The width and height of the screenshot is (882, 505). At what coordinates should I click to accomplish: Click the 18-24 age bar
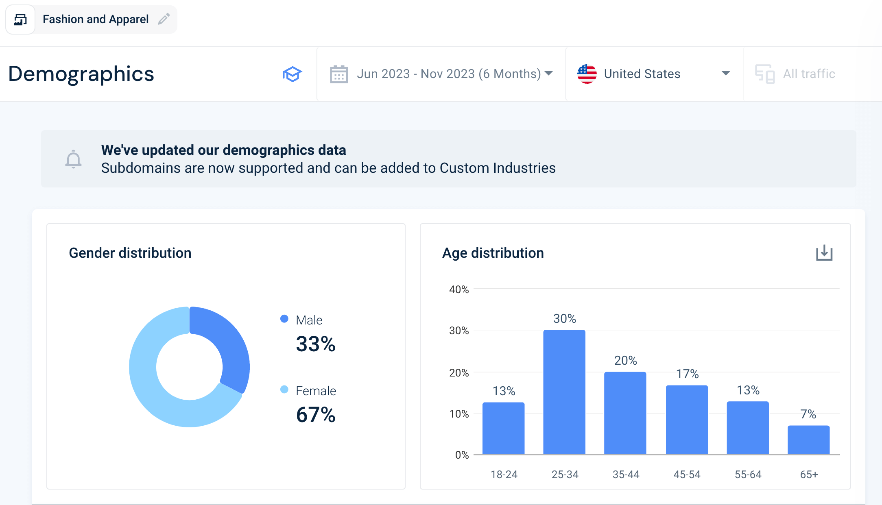point(504,428)
